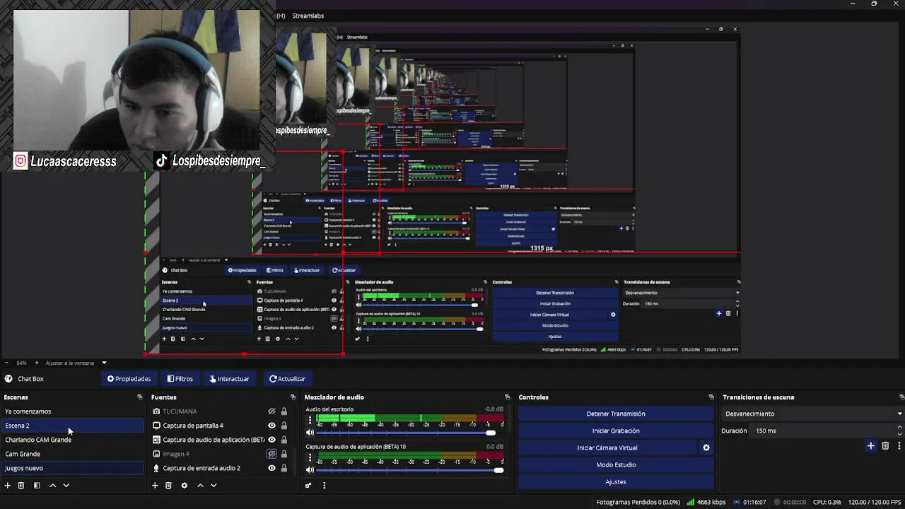
Task: Open Audio del escritorio options dots
Action: [310, 421]
